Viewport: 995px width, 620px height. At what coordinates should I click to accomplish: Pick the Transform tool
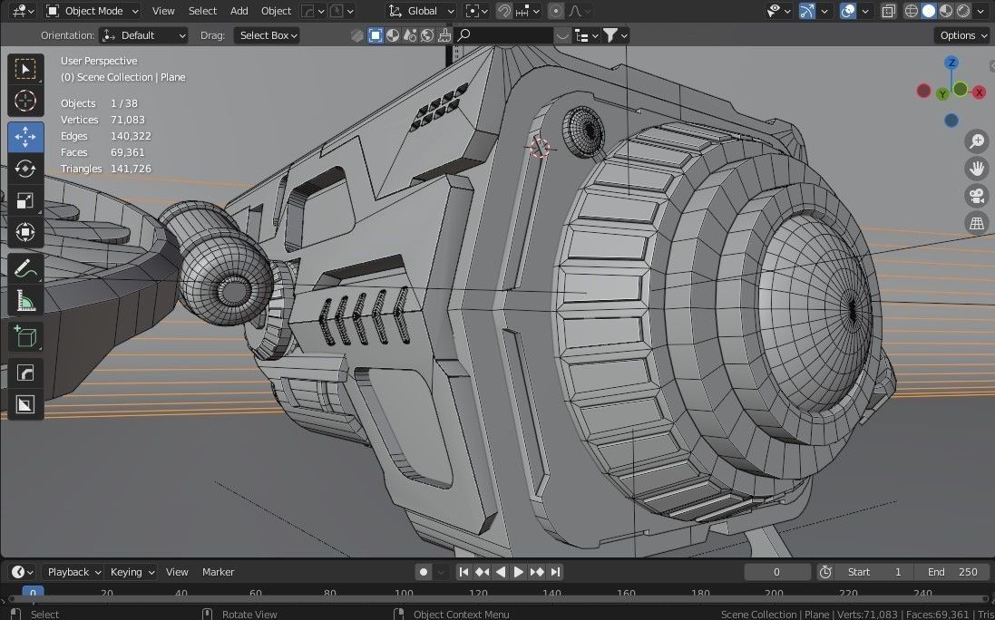coord(25,232)
